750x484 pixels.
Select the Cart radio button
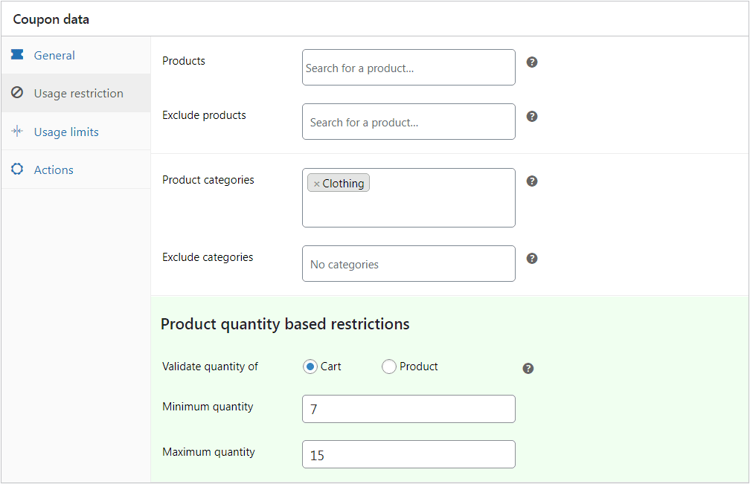click(x=310, y=367)
